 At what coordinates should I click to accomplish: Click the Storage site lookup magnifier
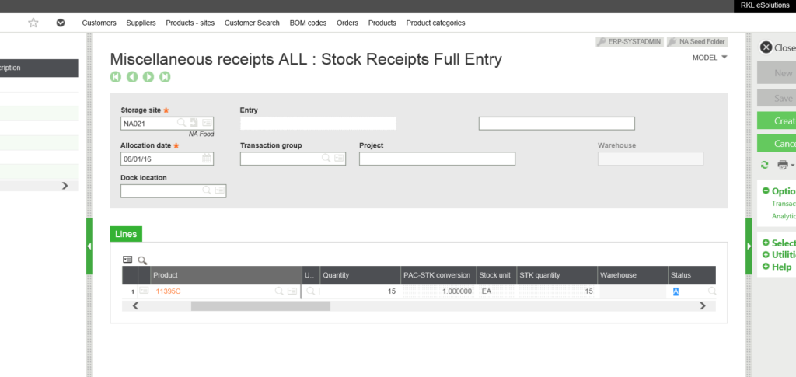pyautogui.click(x=181, y=123)
